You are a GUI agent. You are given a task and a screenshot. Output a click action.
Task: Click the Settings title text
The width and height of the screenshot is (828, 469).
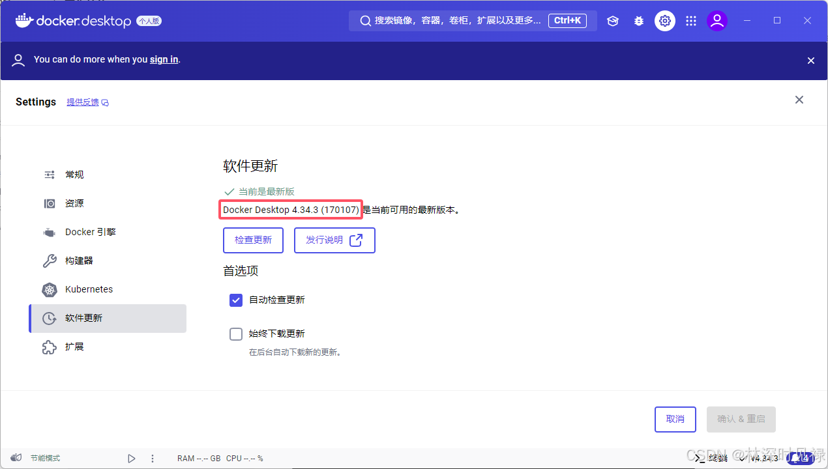pyautogui.click(x=36, y=102)
